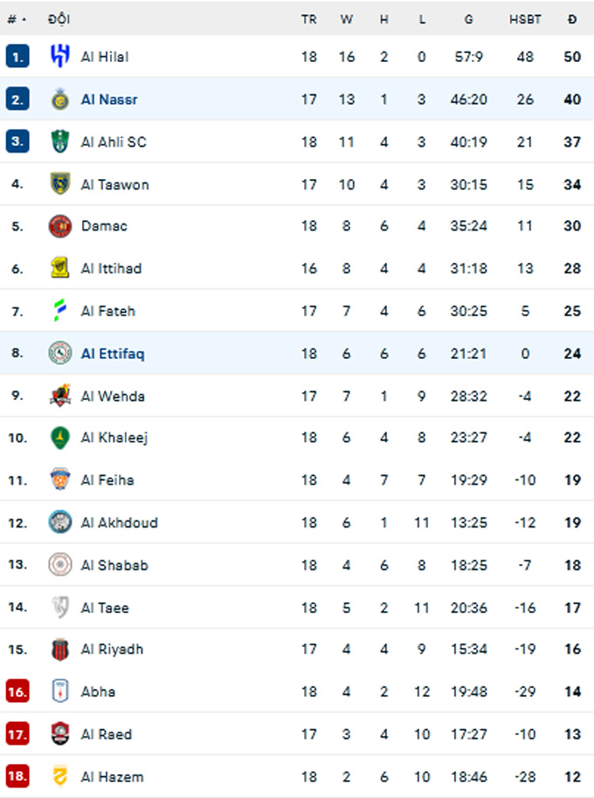The image size is (594, 798).
Task: Click the TR matches played column header
Action: tap(309, 19)
